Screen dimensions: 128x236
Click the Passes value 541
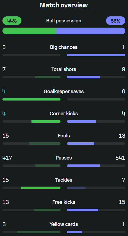pyautogui.click(x=120, y=158)
